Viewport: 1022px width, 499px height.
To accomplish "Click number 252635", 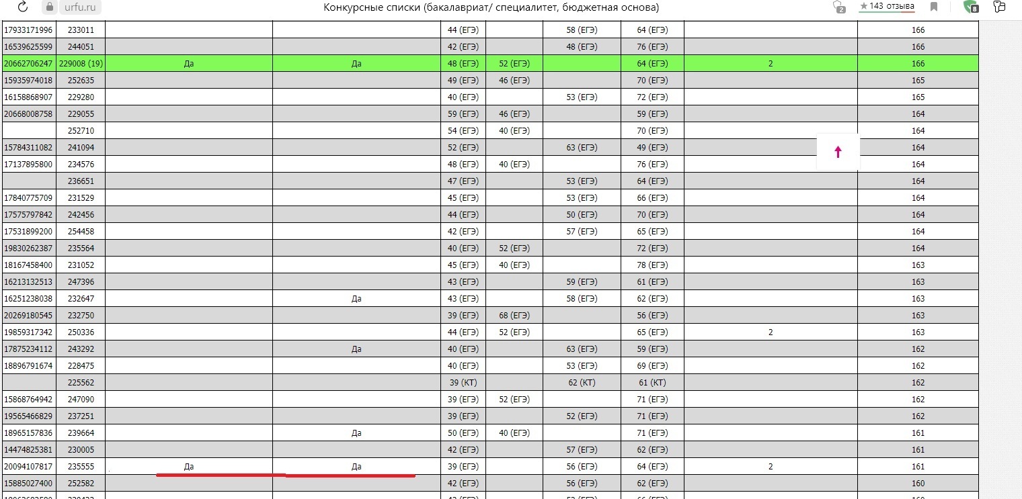I will click(x=81, y=81).
